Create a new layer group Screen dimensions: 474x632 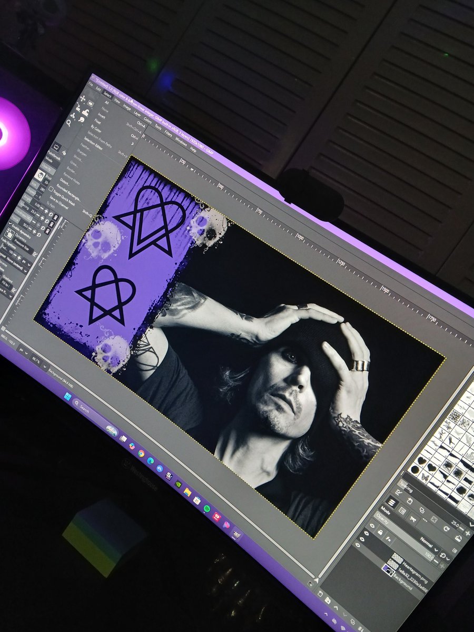click(x=328, y=600)
